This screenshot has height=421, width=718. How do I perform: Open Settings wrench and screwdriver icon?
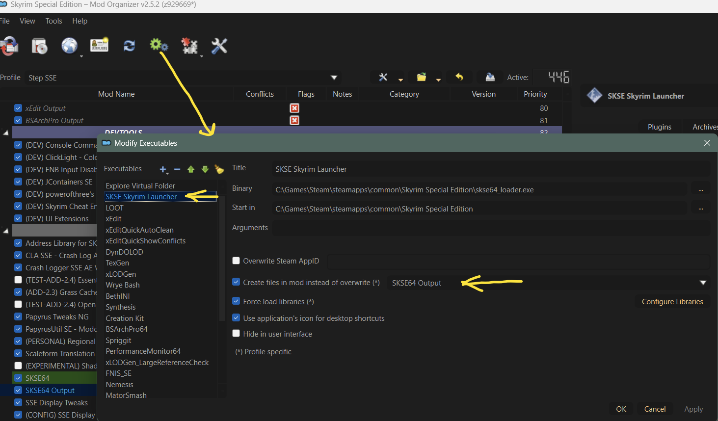219,46
